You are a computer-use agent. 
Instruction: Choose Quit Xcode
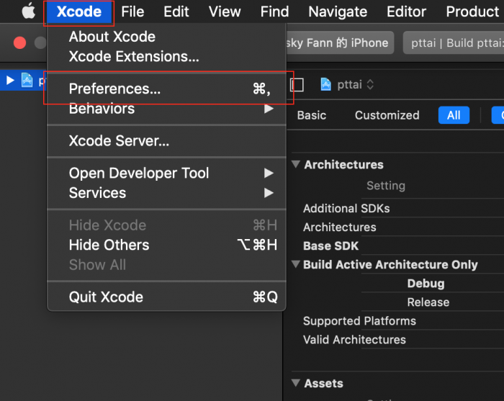coord(106,297)
